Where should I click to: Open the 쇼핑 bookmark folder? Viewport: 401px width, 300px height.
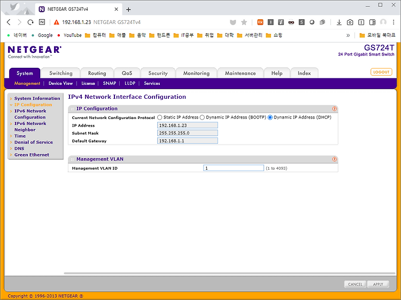point(274,35)
